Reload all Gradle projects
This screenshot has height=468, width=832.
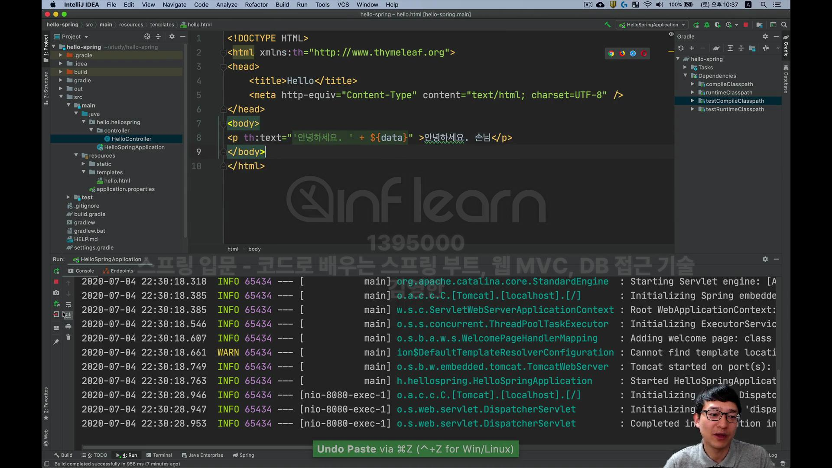[x=681, y=48]
